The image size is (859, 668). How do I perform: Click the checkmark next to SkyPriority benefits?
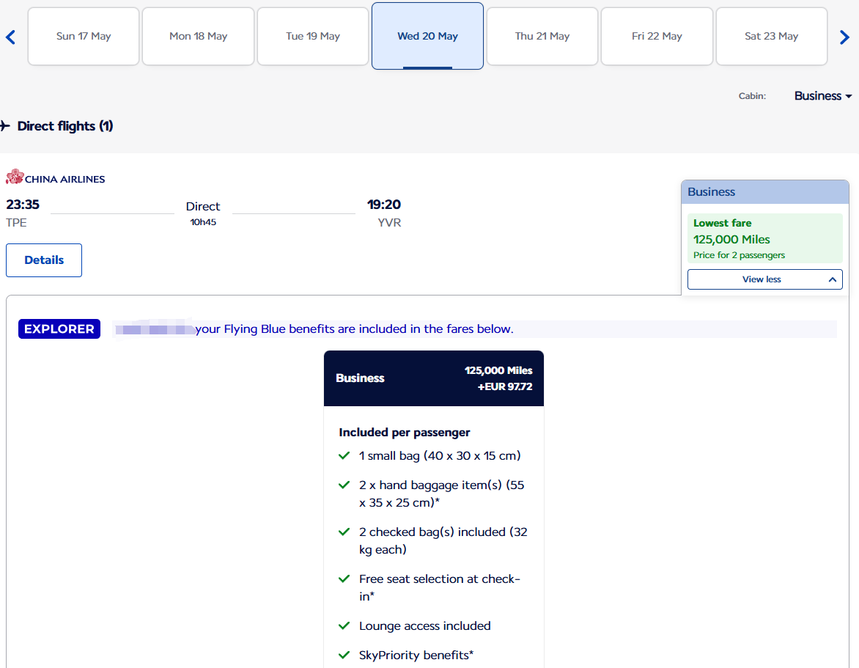coord(344,655)
